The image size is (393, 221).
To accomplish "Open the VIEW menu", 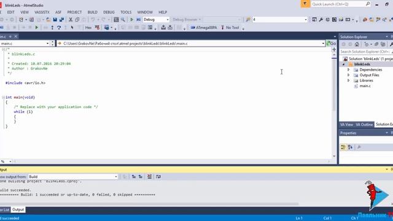I will coord(25,12).
